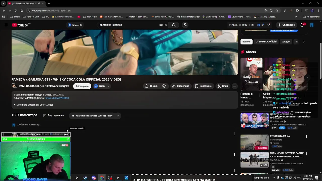Clear the search box with X icon
This screenshot has height=181, width=322.
[166, 25]
